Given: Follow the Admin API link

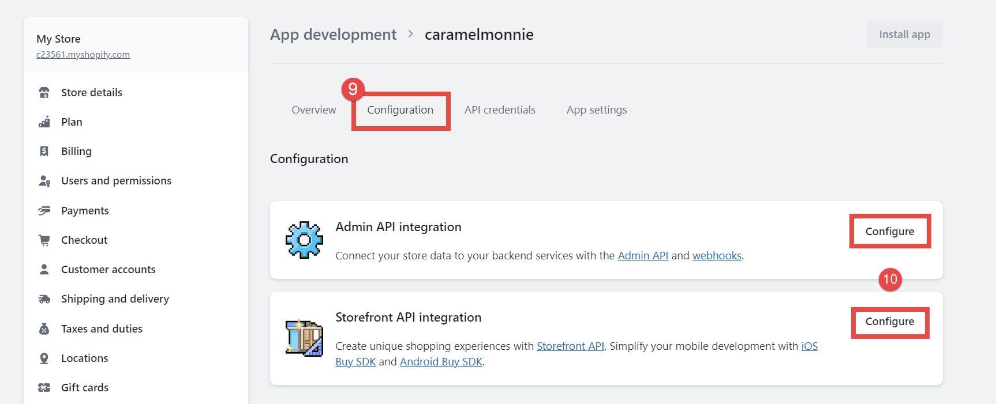Looking at the screenshot, I should point(643,255).
